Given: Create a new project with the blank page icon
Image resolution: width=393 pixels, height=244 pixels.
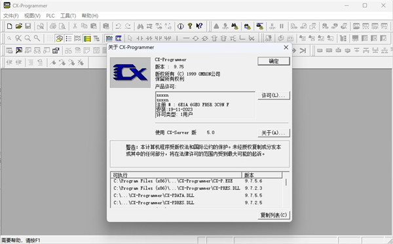Looking at the screenshot, I should 9,26.
